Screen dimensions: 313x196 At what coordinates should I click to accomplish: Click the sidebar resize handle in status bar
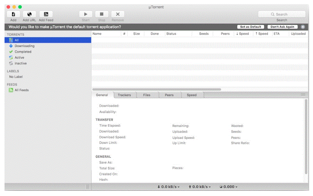87,187
